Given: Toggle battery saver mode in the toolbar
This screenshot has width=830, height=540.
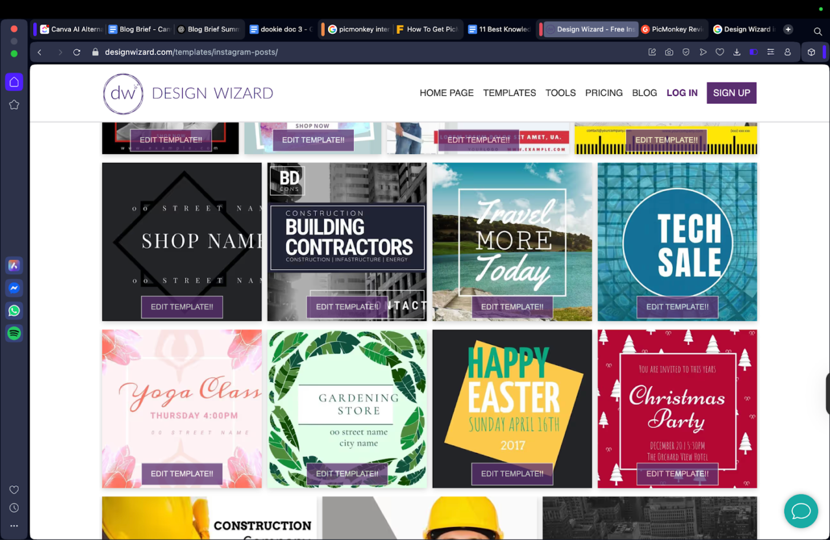Looking at the screenshot, I should pos(754,52).
